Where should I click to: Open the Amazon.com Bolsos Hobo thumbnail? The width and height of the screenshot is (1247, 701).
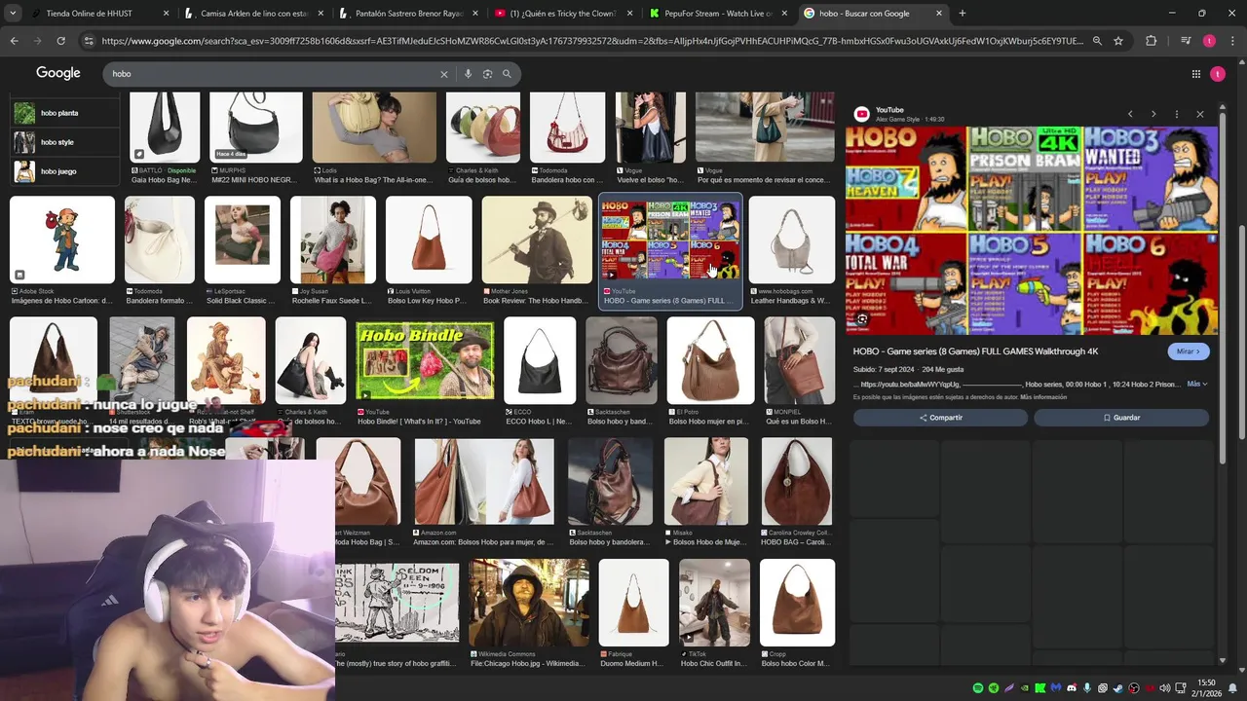(484, 482)
